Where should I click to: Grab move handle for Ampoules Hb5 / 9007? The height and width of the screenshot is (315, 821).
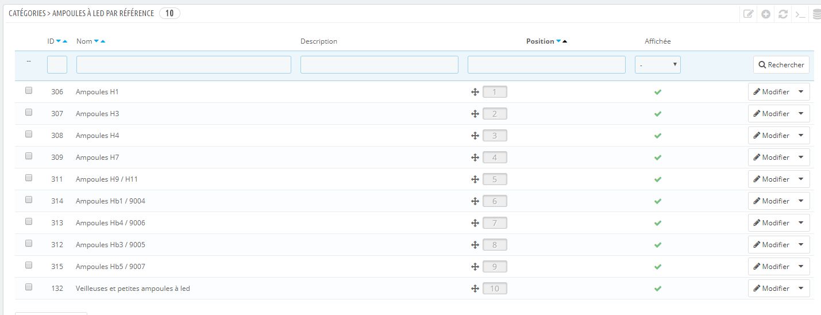pos(475,267)
